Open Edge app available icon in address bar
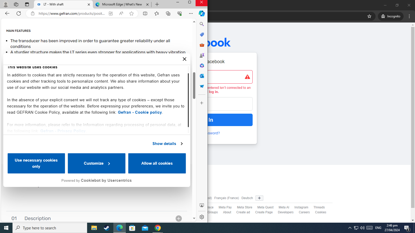Screen dimensions: 415x233 point(111,13)
